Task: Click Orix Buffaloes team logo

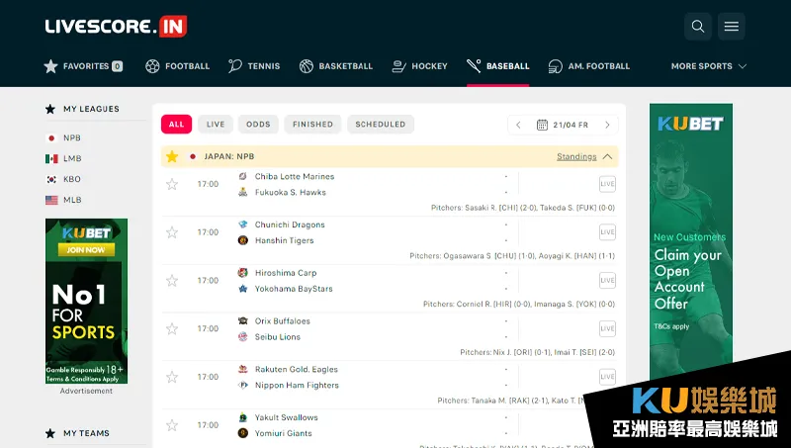Action: click(x=242, y=320)
